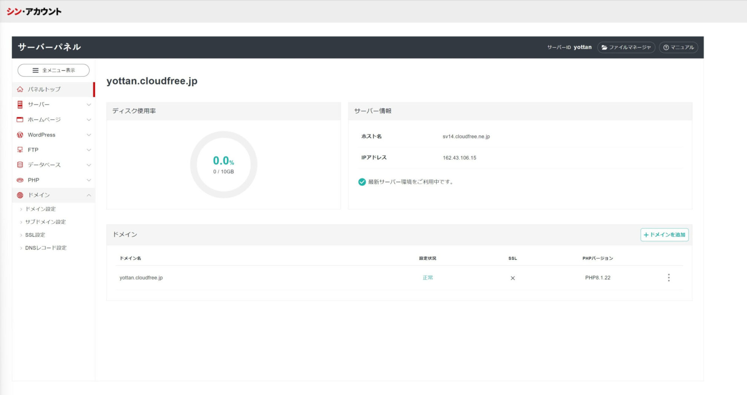Click the ドメイン globe icon
This screenshot has height=395, width=747.
20,195
